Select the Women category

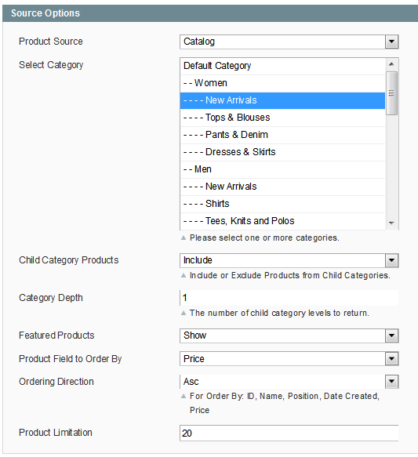pyautogui.click(x=282, y=83)
